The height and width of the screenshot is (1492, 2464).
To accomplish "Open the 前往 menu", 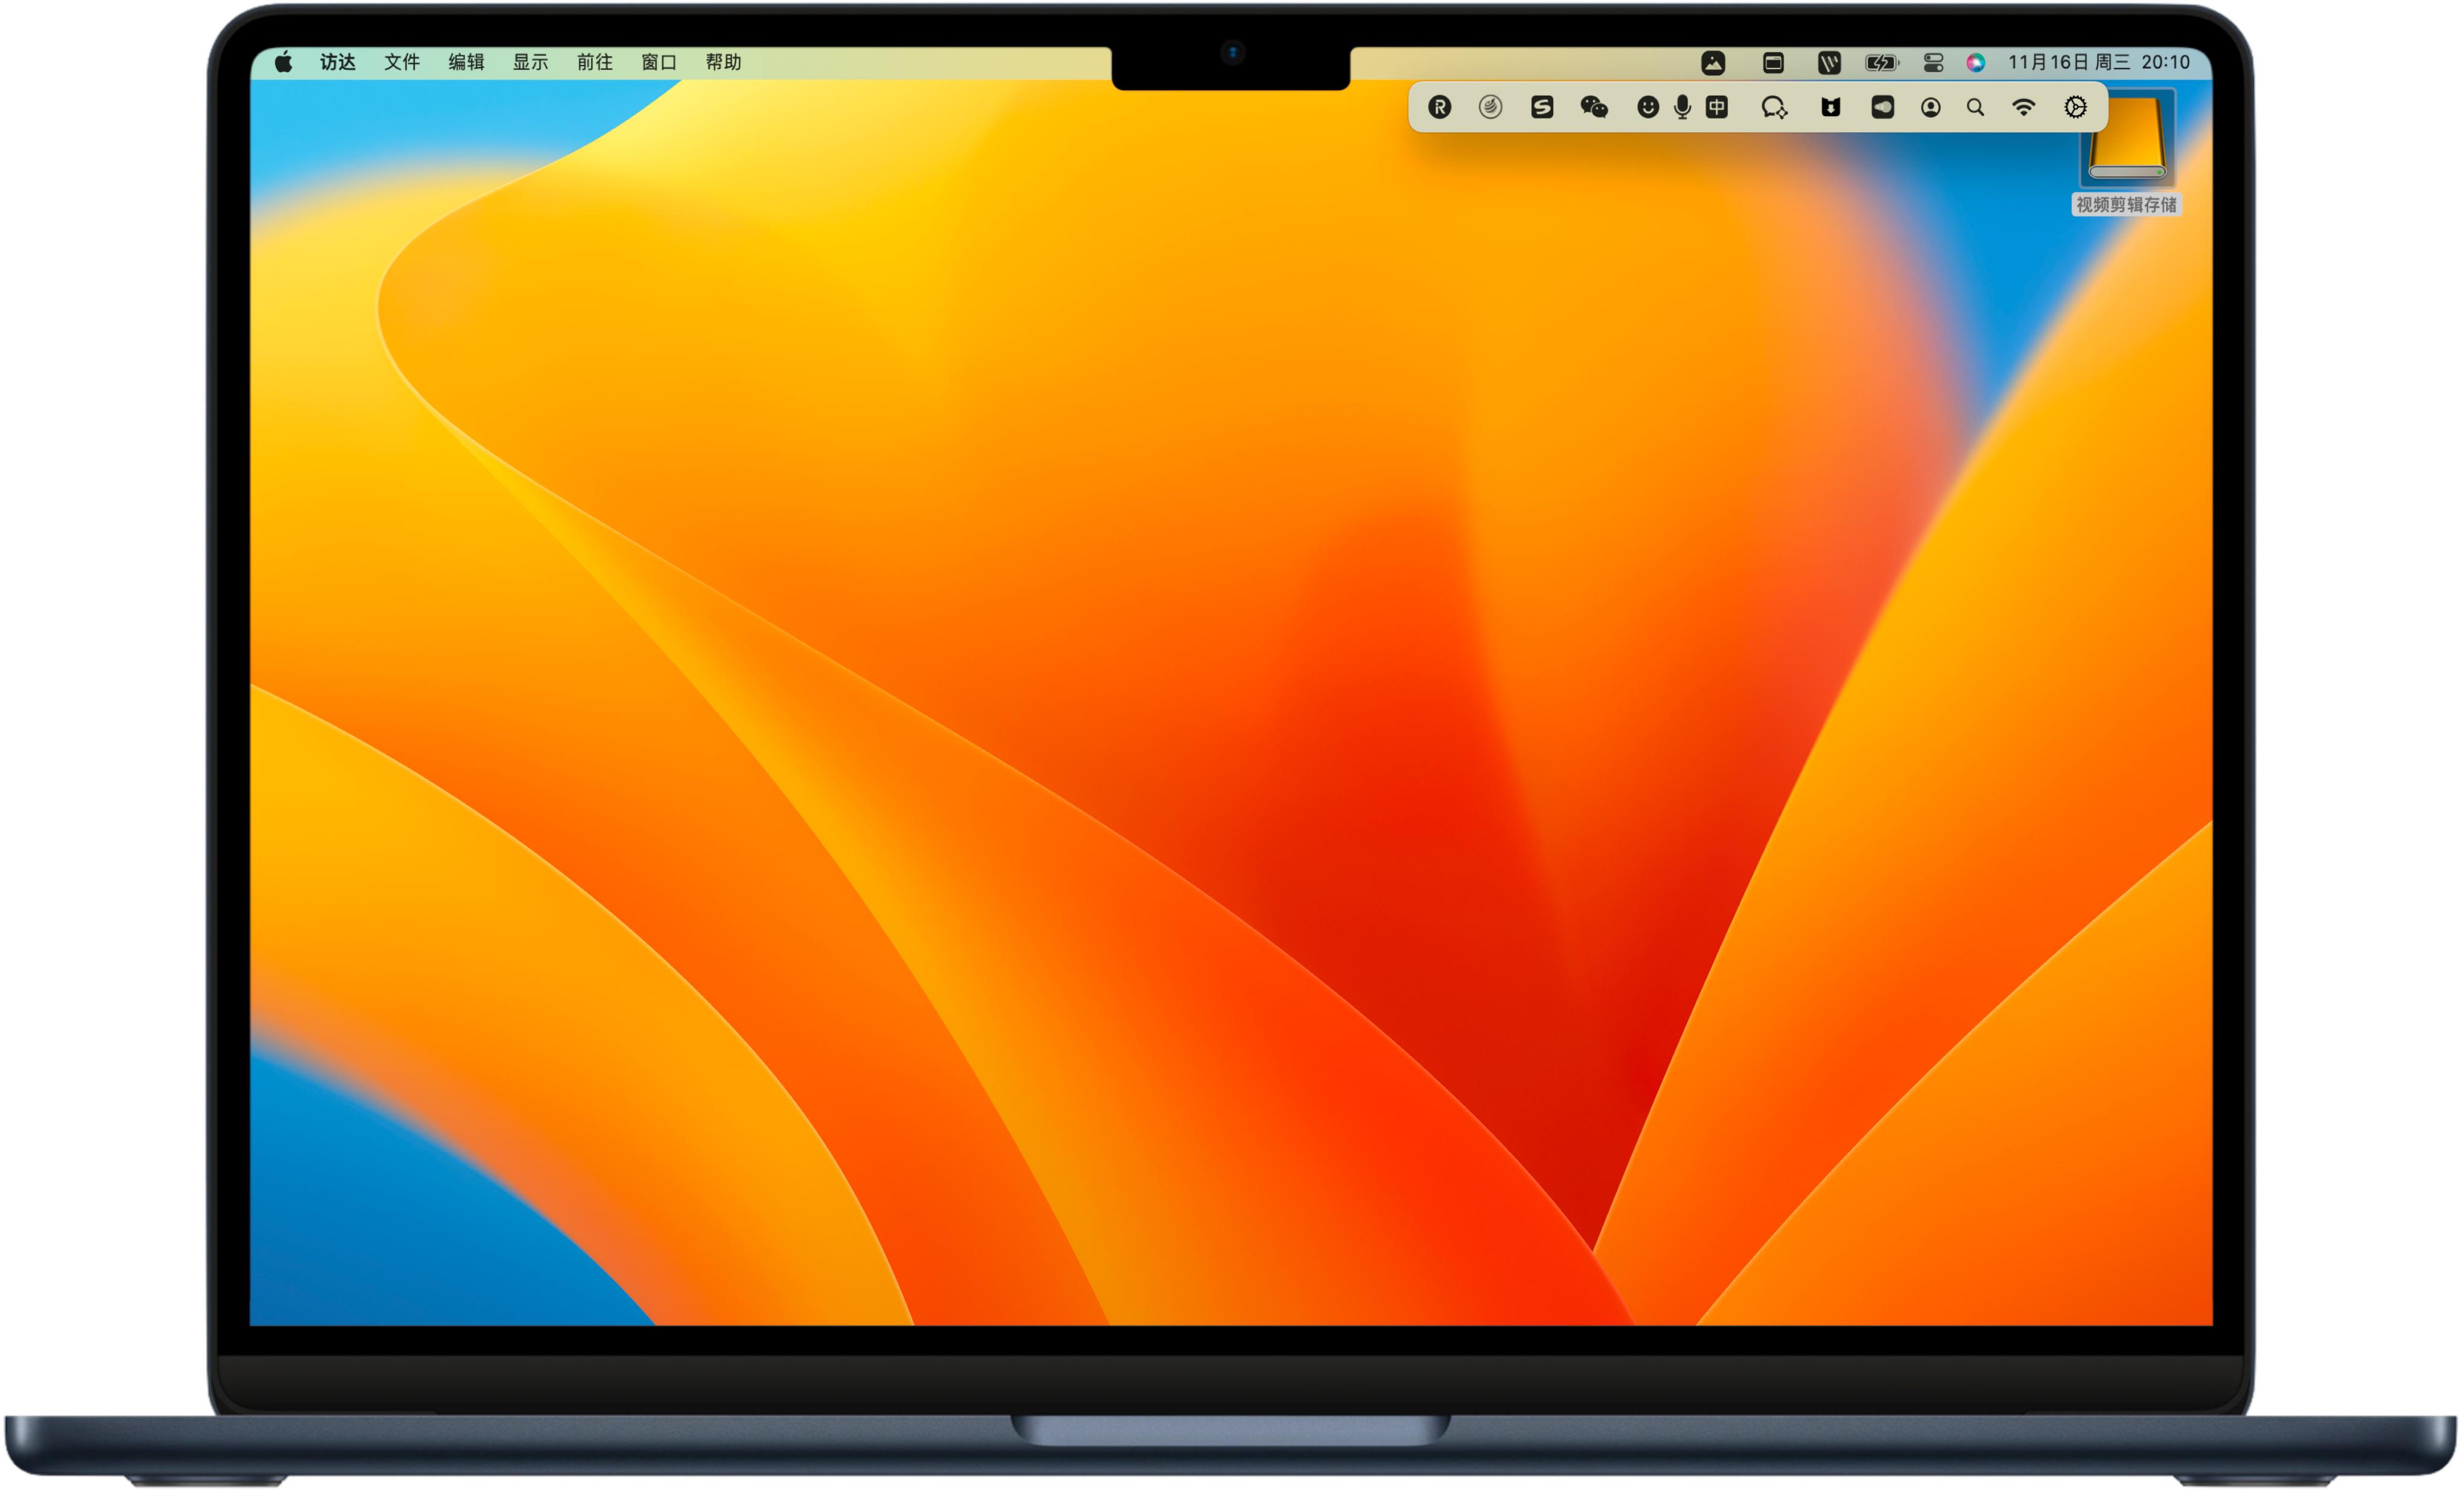I will [x=594, y=62].
